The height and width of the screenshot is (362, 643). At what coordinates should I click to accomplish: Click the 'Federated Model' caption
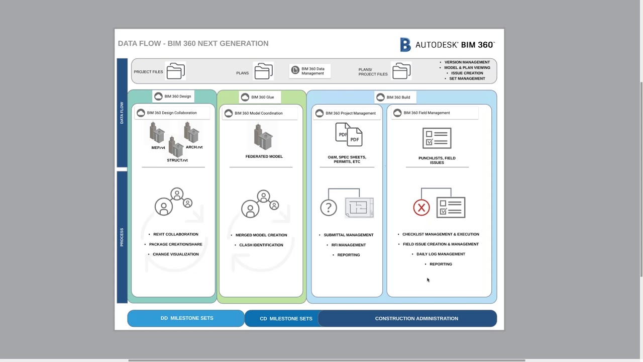coord(264,156)
